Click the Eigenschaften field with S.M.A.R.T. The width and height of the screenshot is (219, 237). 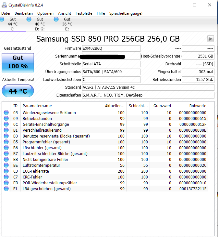(148, 95)
